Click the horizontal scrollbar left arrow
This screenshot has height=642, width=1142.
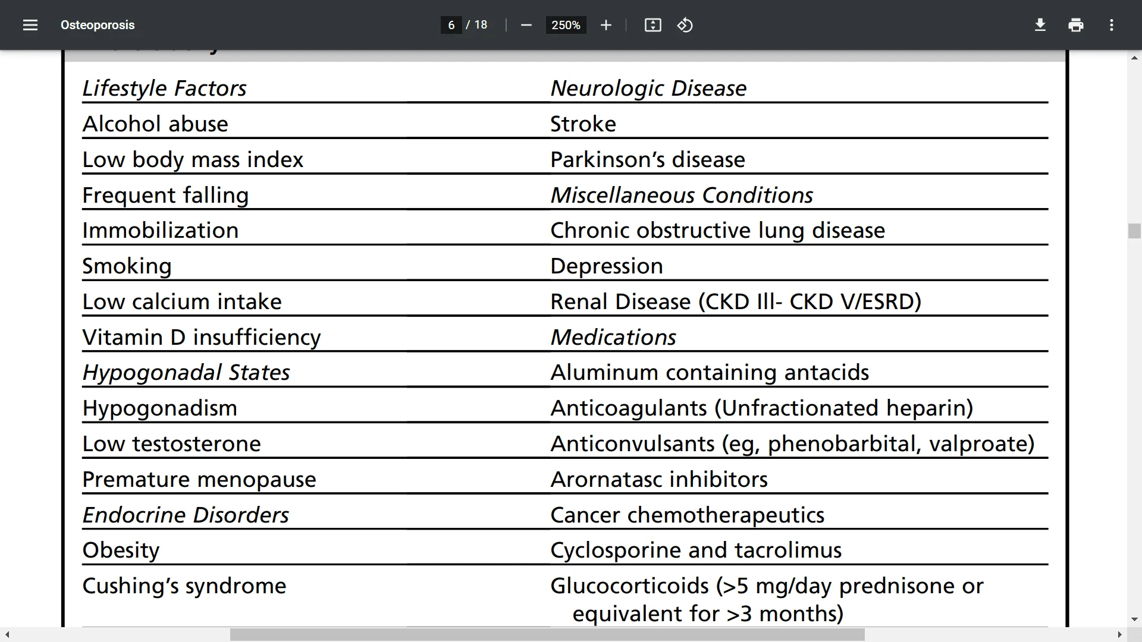pos(7,635)
